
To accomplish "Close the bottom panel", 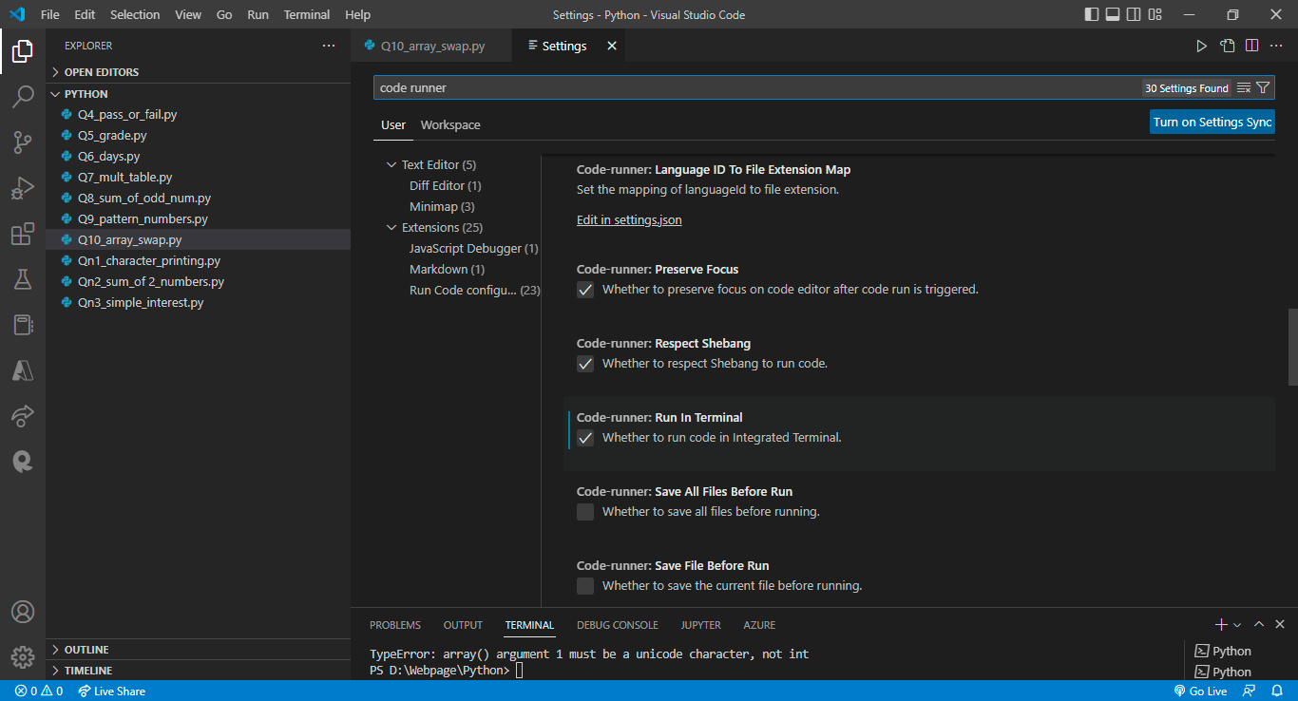I will 1280,624.
